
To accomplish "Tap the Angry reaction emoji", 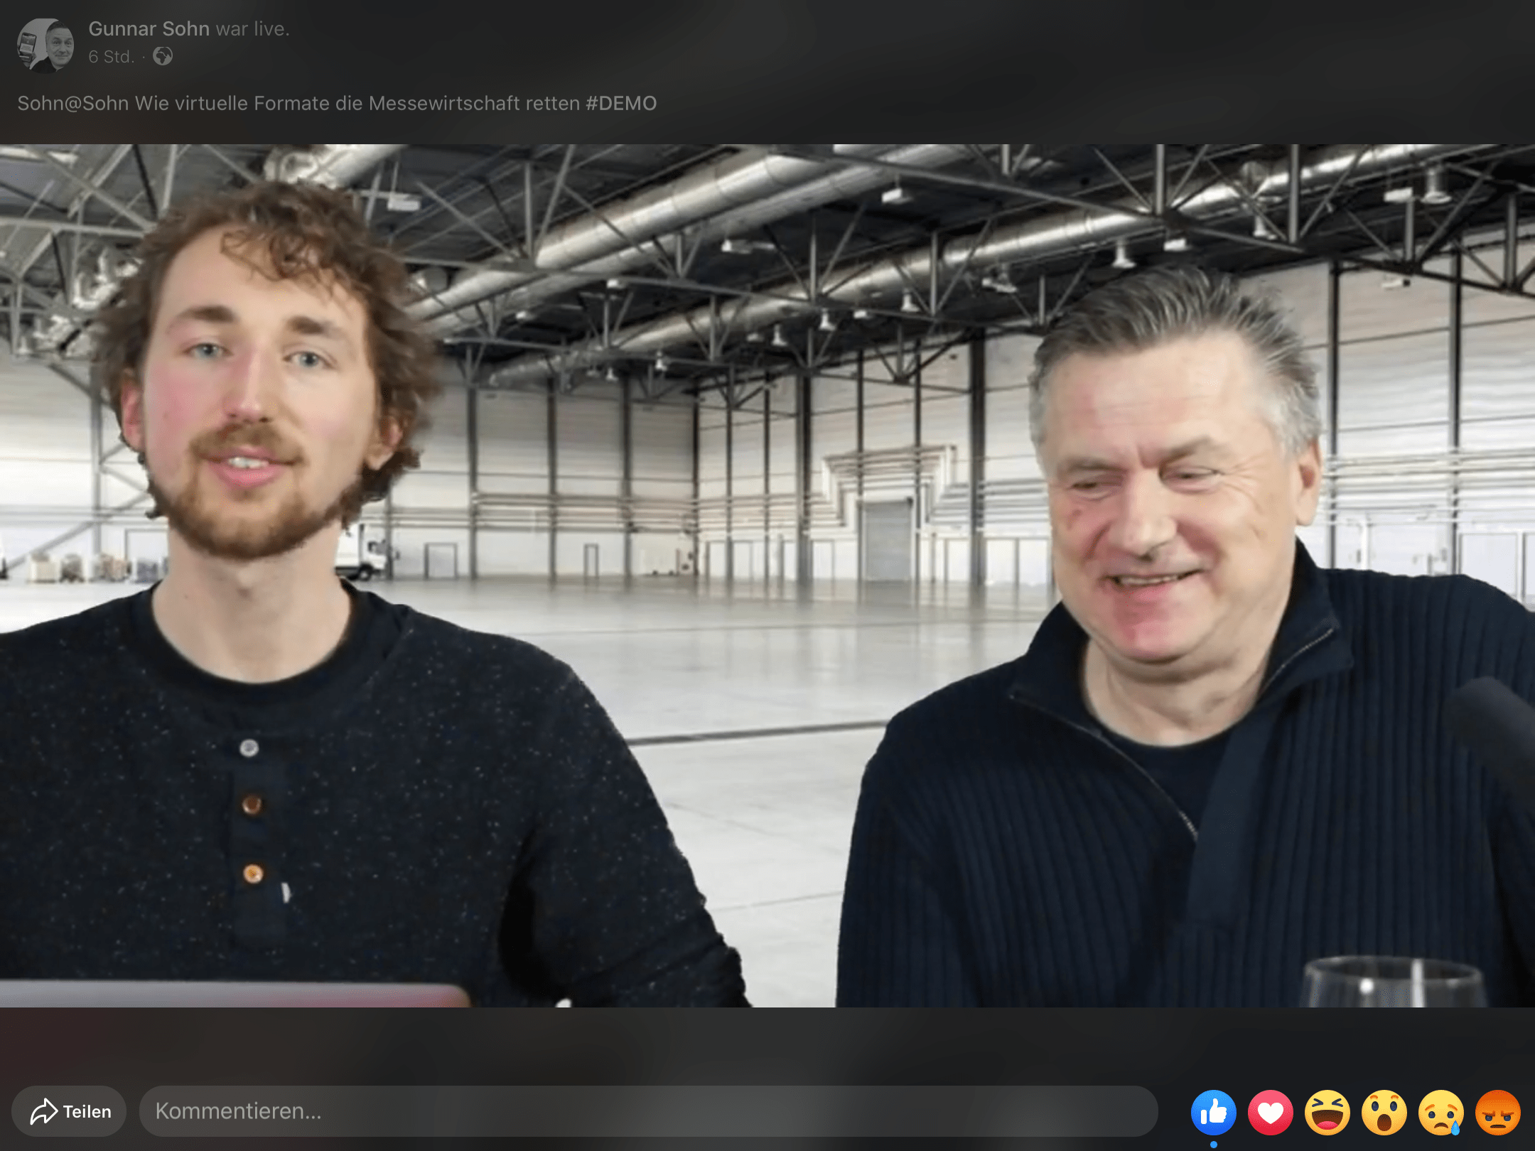I will click(x=1497, y=1112).
